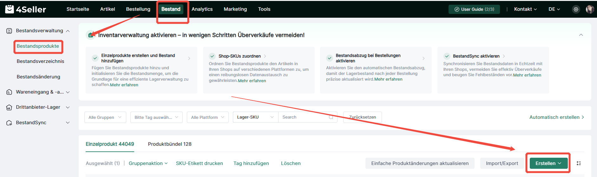Click the User Guide (2/3) button

click(x=474, y=9)
